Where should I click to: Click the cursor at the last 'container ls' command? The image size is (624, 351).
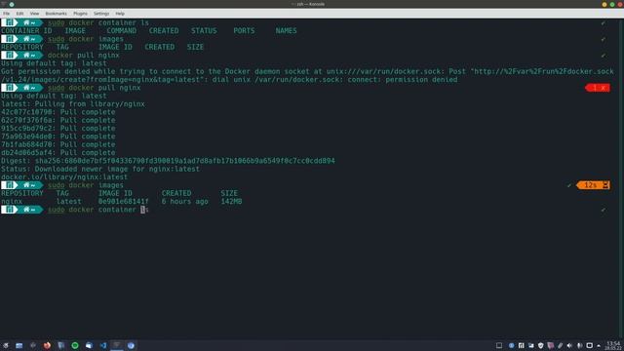[143, 210]
